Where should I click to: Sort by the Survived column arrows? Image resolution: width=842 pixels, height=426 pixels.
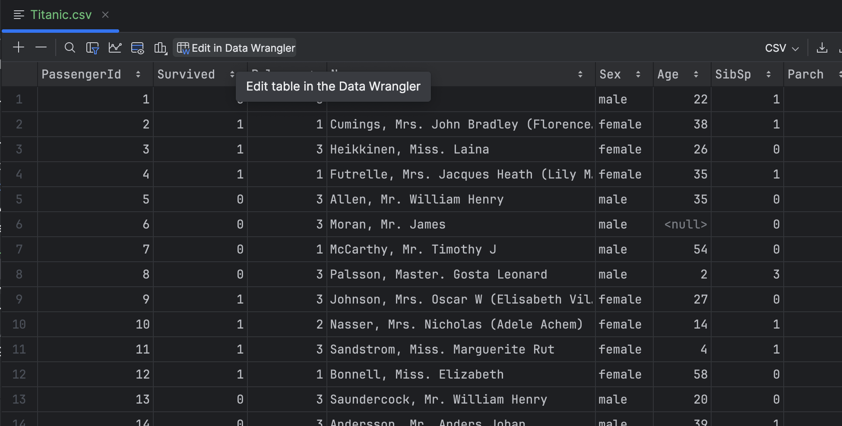232,75
